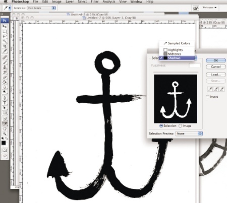227x203 pixels.
Task: Open the Selection Preview dropdown
Action: [189, 133]
